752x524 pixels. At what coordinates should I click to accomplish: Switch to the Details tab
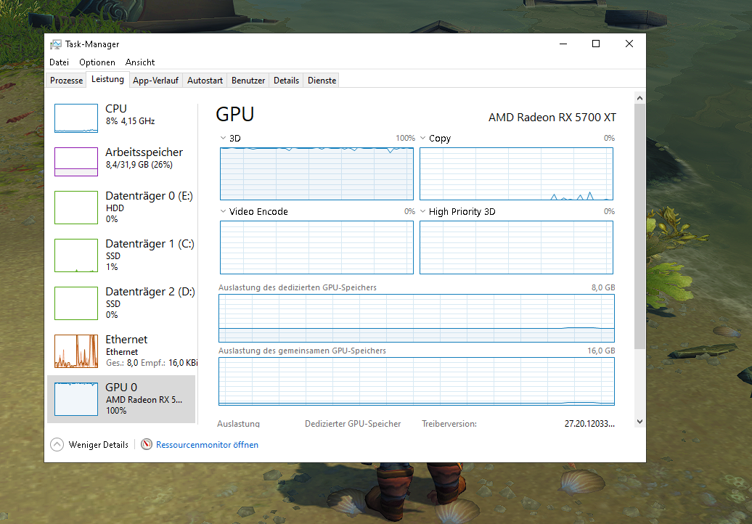286,81
